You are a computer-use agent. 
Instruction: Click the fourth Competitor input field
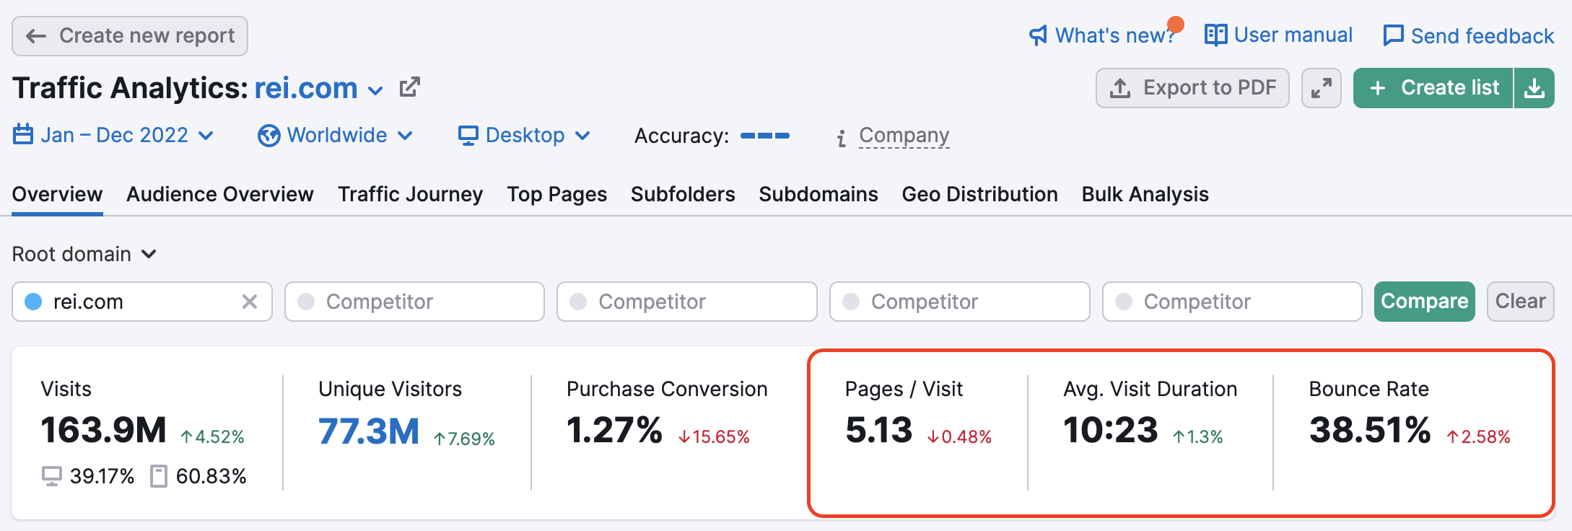pos(1232,302)
